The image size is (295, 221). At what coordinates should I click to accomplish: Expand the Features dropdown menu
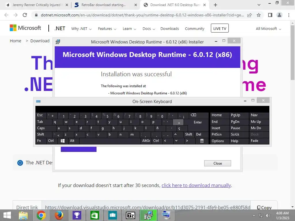(x=107, y=29)
